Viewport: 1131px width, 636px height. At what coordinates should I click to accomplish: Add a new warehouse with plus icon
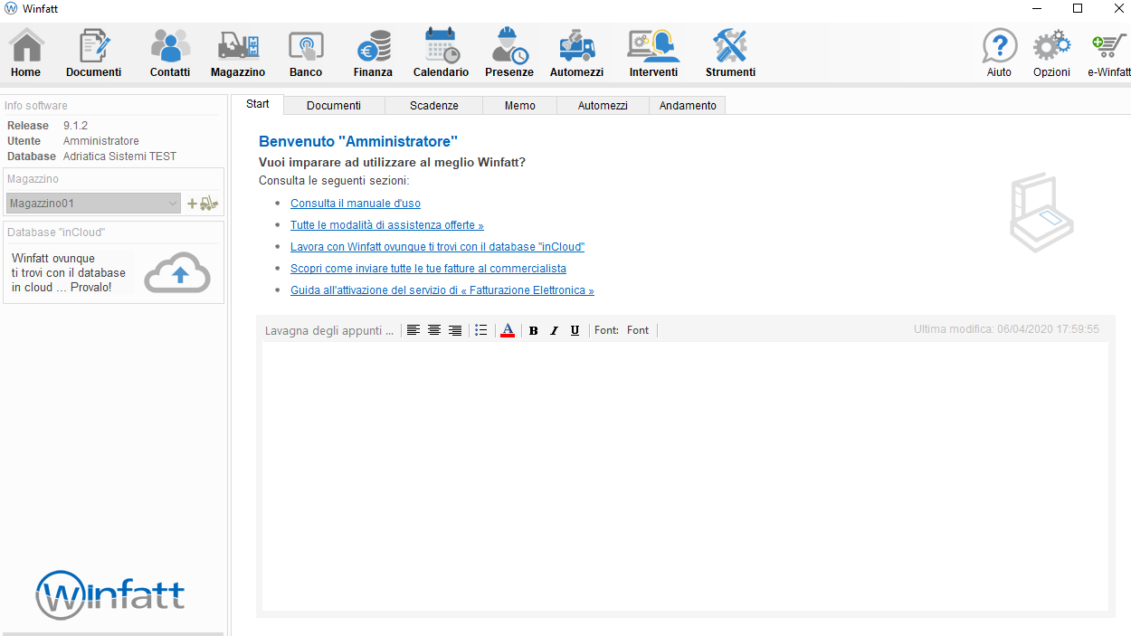(x=192, y=204)
